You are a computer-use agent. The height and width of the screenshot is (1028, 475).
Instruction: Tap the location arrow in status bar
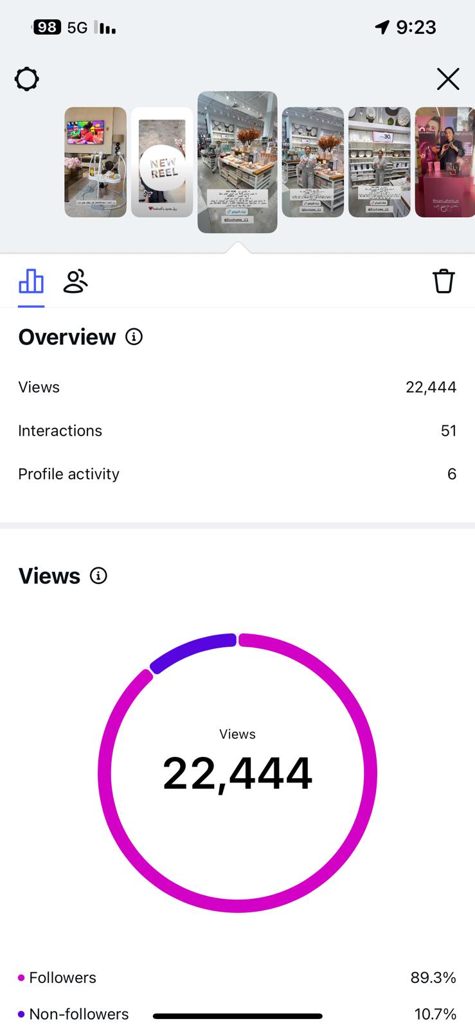point(382,27)
